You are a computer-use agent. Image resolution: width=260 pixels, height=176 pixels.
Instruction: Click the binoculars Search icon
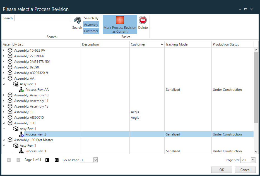coord(77,20)
